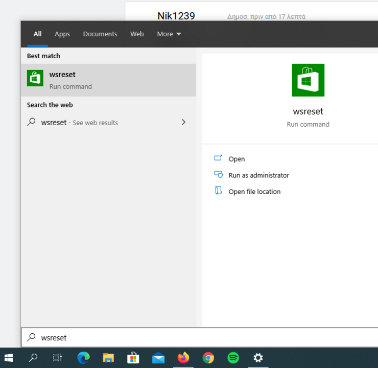Open Task View from the taskbar
Image resolution: width=378 pixels, height=368 pixels.
58,358
